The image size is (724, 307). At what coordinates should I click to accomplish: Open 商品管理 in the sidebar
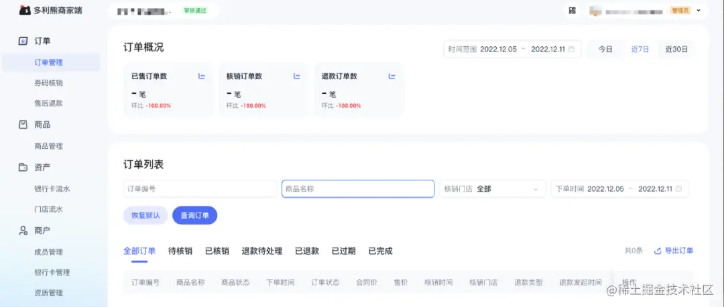[48, 146]
